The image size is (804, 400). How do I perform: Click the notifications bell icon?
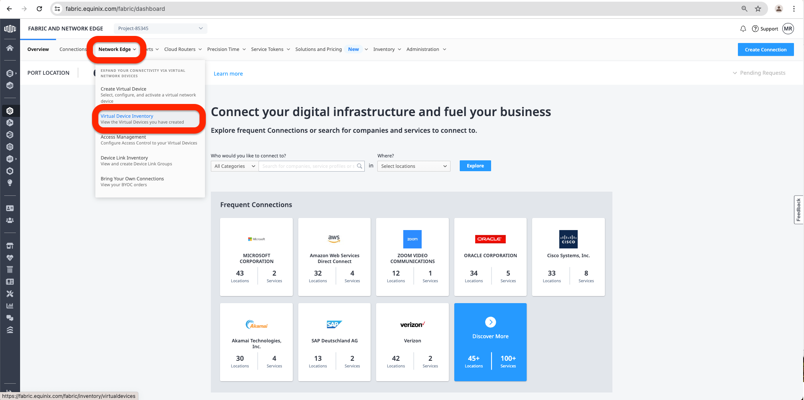click(743, 29)
